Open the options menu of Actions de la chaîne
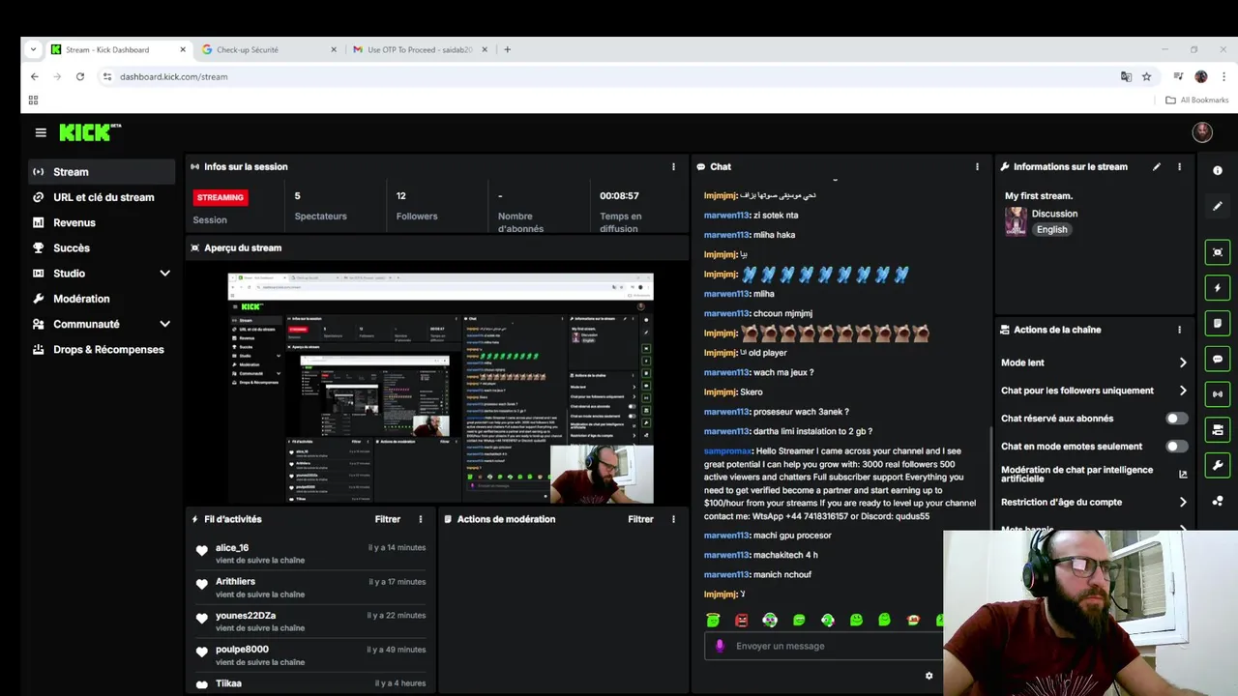The image size is (1238, 696). (1179, 330)
